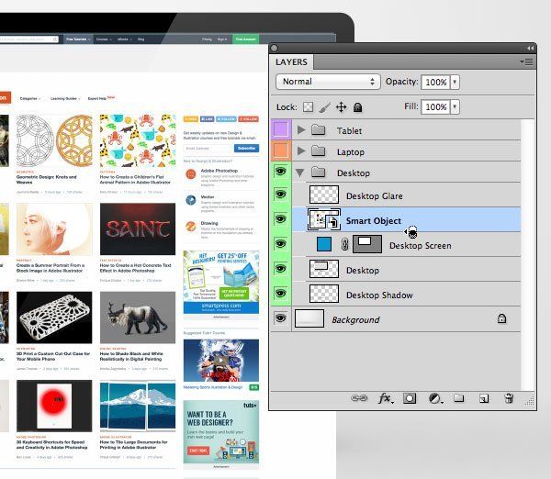The width and height of the screenshot is (551, 479).
Task: Click the Adobe Photoshop category link
Action: (x=219, y=171)
